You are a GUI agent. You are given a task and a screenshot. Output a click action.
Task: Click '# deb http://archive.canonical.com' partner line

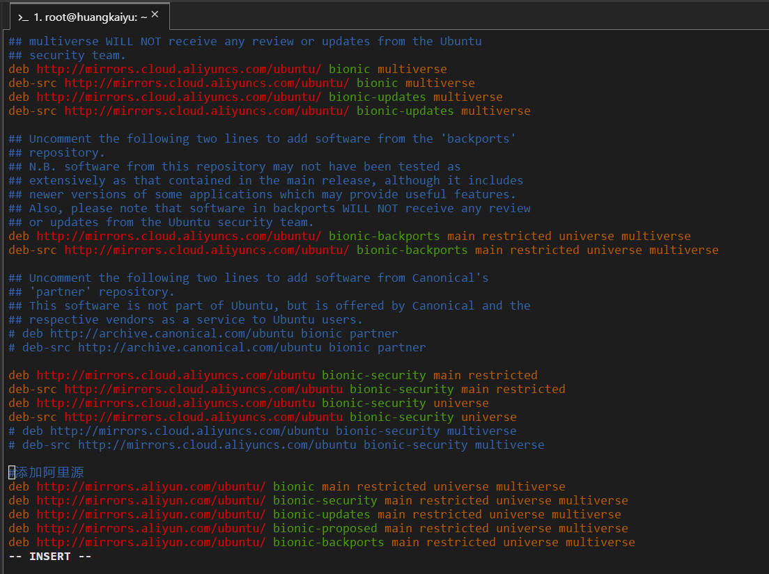pyautogui.click(x=203, y=333)
